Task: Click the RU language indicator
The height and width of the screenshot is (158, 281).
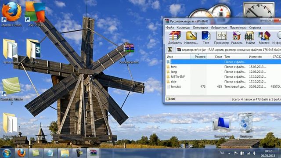Action: (x=222, y=153)
